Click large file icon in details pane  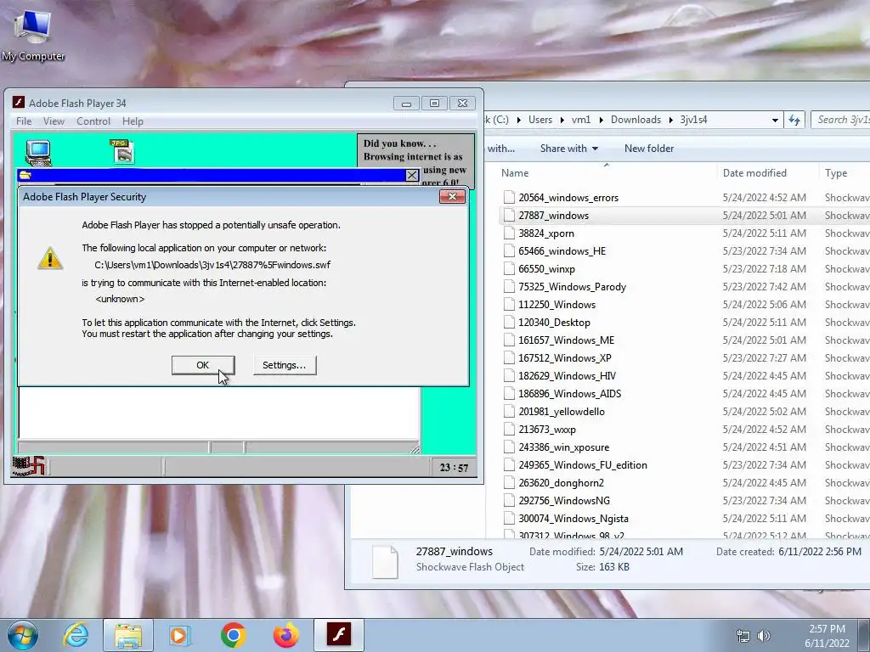pos(385,562)
